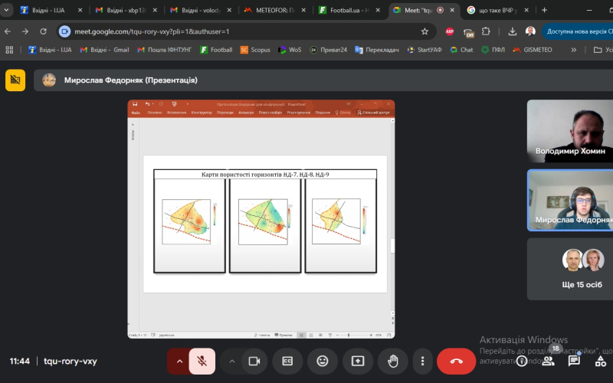The image size is (613, 383).
Task: Open ПФЛ bookmark
Action: (493, 50)
